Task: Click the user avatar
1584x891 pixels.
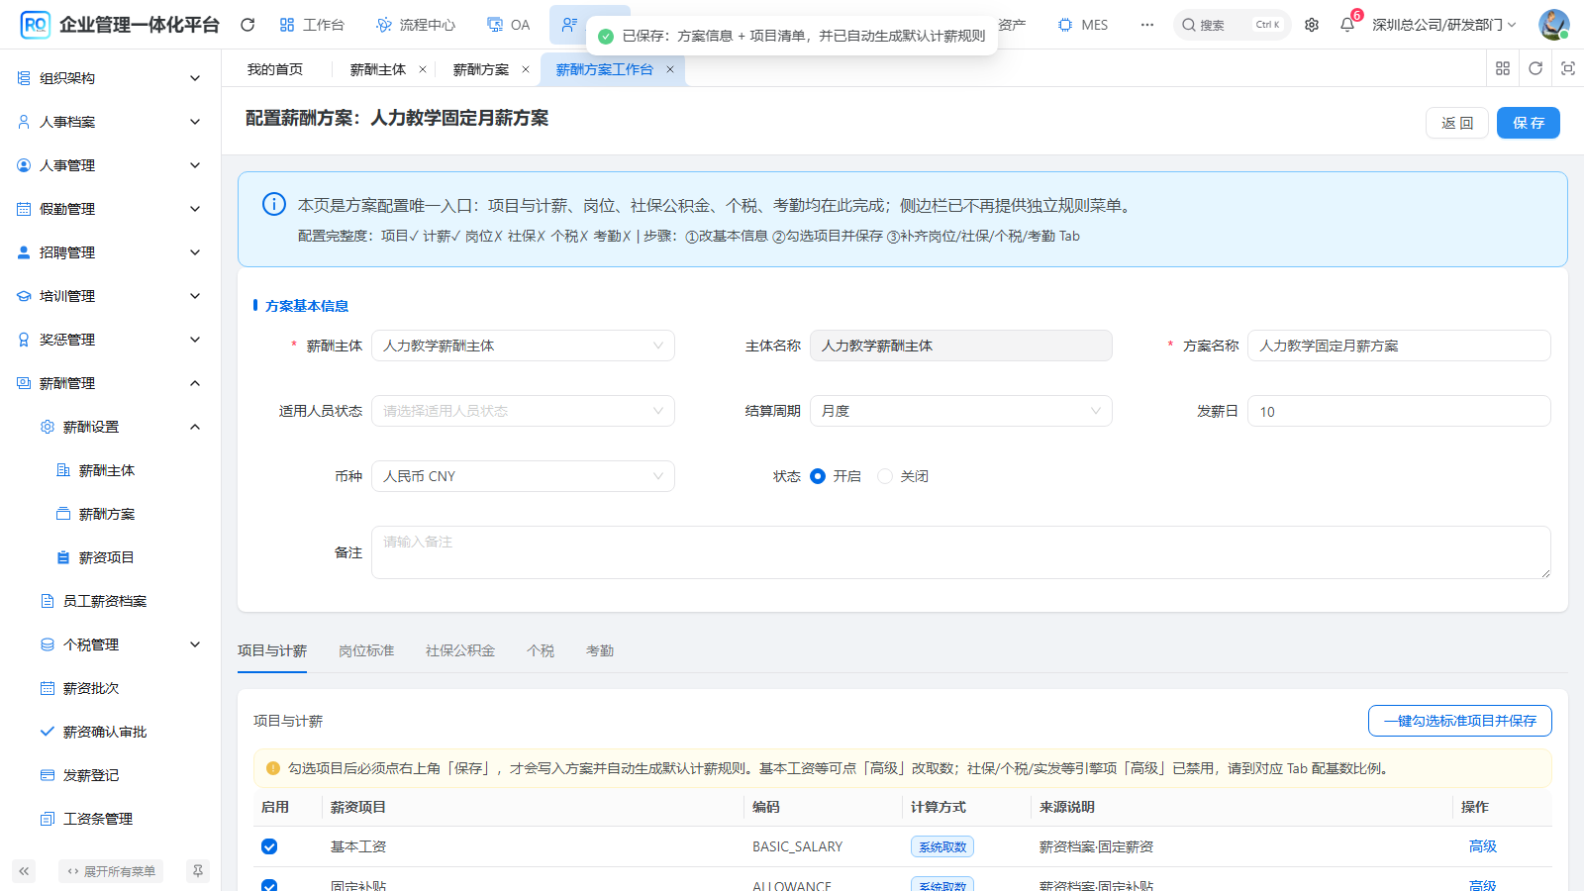Action: coord(1553,25)
